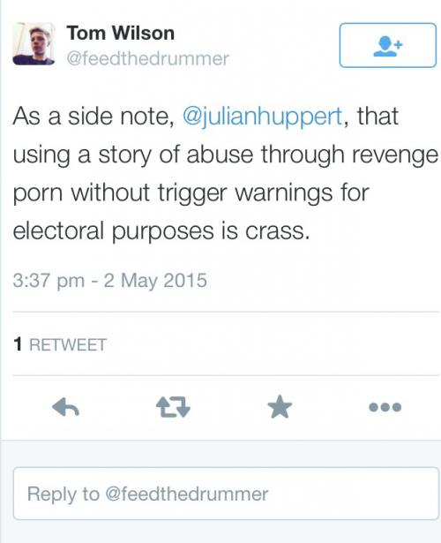Click the Tom Wilson display name

pyautogui.click(x=121, y=34)
